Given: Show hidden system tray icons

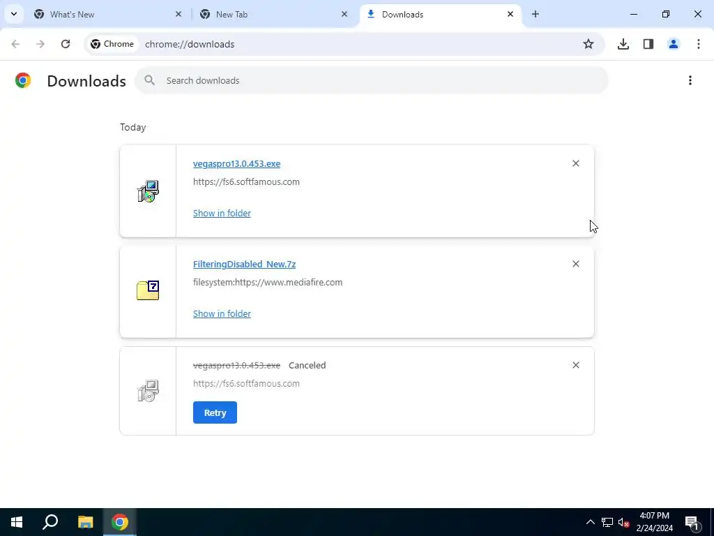Looking at the screenshot, I should (590, 522).
